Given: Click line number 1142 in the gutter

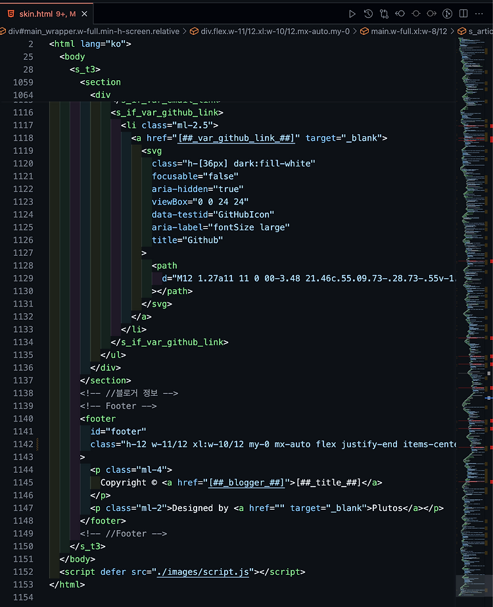Looking at the screenshot, I should click(x=23, y=445).
